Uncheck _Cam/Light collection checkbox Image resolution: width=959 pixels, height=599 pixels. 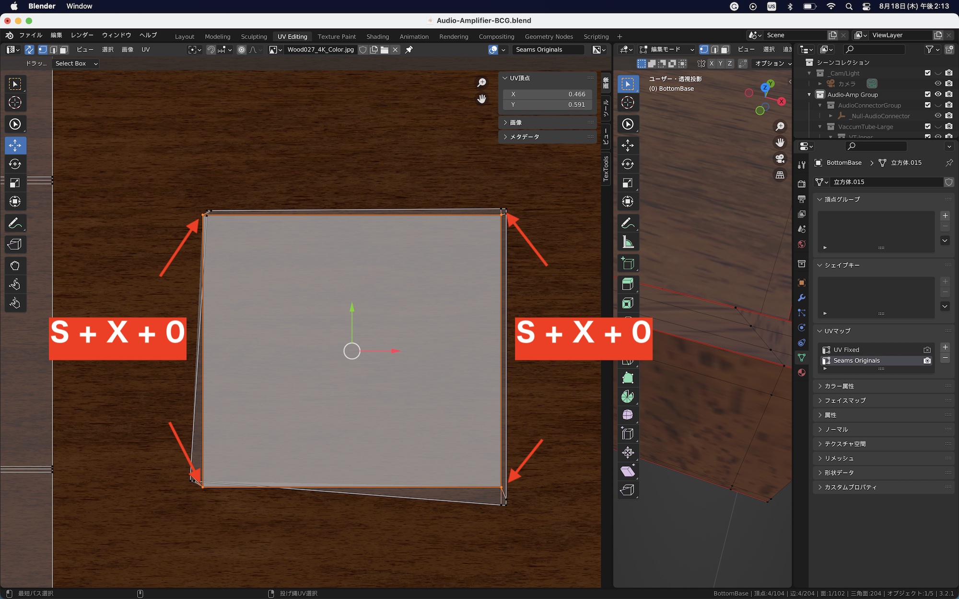(x=927, y=73)
